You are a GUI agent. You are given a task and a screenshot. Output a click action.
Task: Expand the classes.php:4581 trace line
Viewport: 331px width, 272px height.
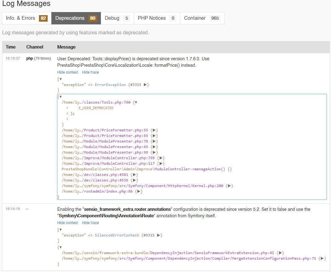click(x=135, y=175)
